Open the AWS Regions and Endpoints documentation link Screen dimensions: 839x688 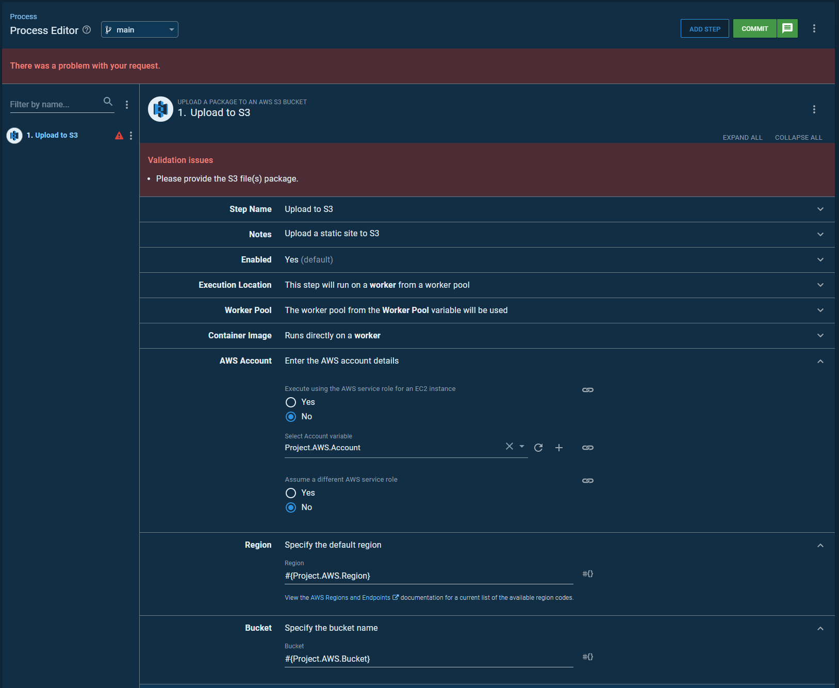(x=350, y=597)
